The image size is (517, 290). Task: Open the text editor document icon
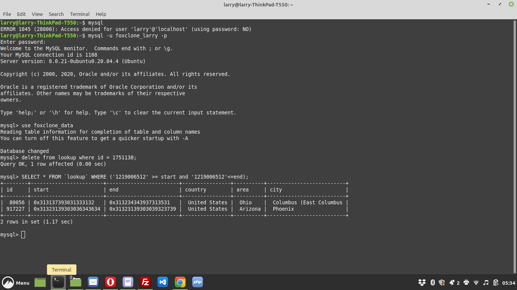coord(128,282)
